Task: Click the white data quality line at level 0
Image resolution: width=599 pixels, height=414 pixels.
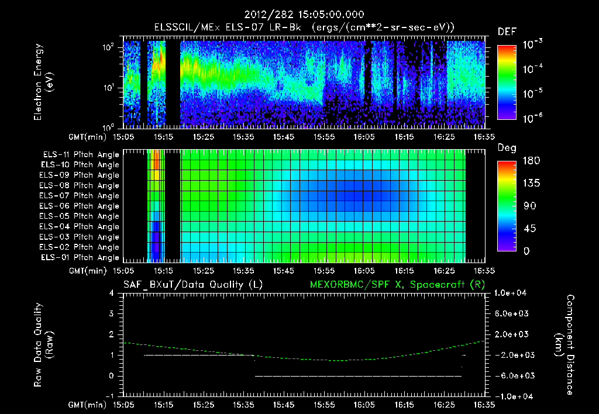Action: point(359,376)
